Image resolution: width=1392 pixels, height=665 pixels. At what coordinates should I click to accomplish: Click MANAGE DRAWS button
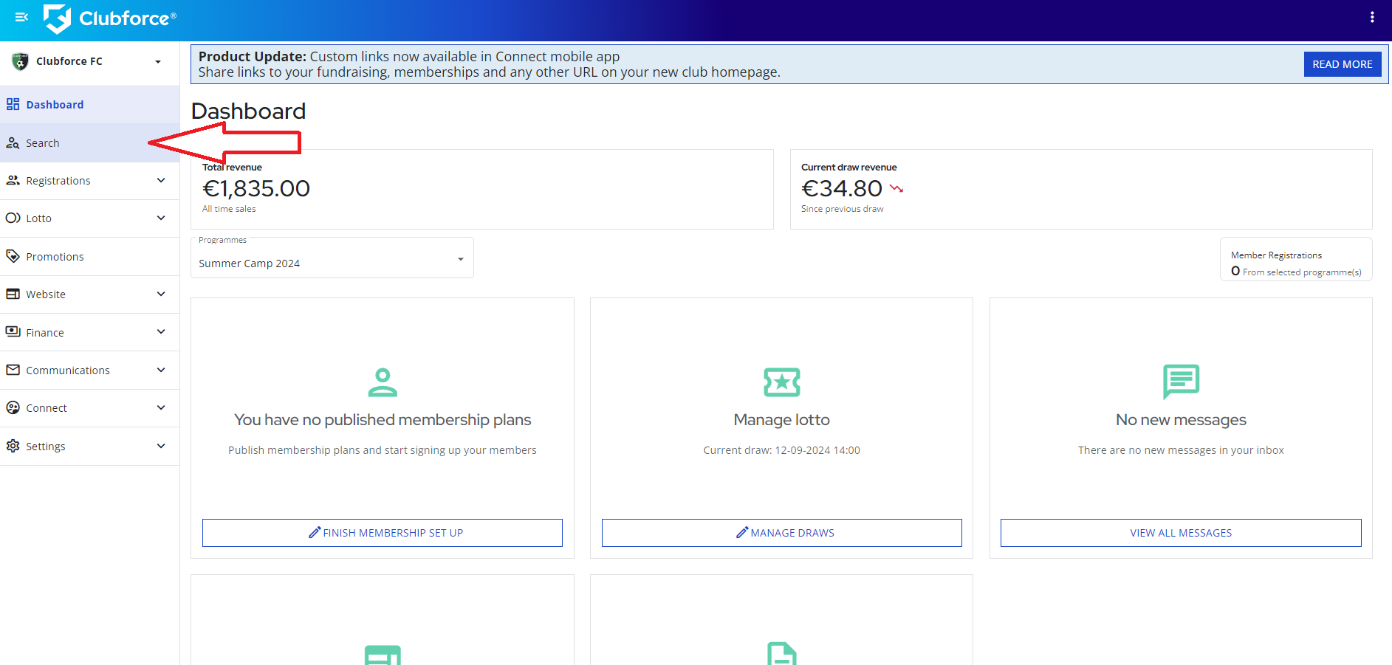[782, 533]
